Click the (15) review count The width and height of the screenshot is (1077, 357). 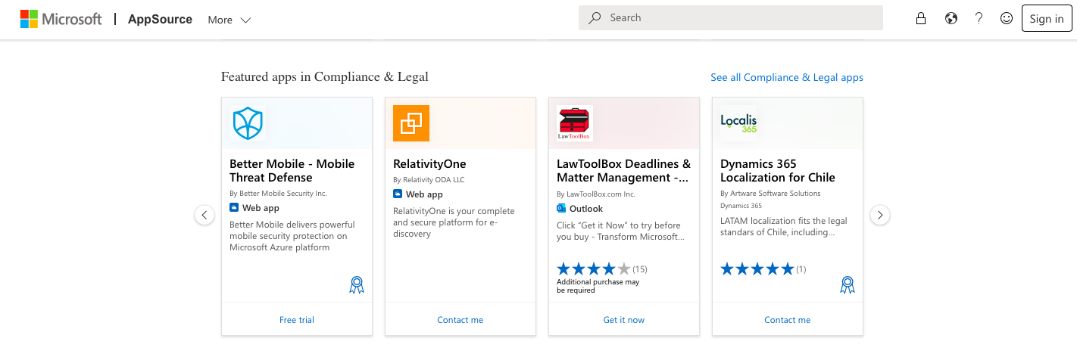click(x=640, y=269)
